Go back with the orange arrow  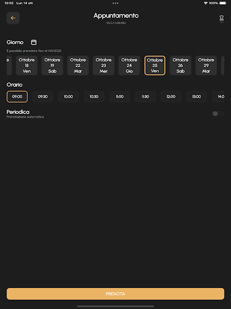pyautogui.click(x=13, y=18)
